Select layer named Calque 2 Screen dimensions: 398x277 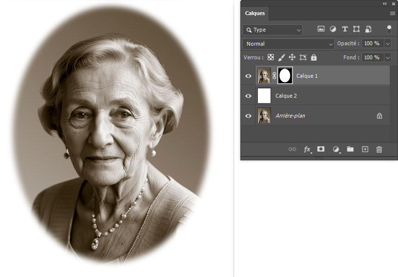286,96
